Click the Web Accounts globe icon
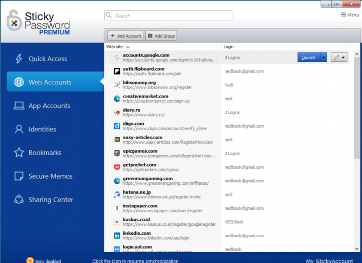The width and height of the screenshot is (362, 263). (x=19, y=82)
